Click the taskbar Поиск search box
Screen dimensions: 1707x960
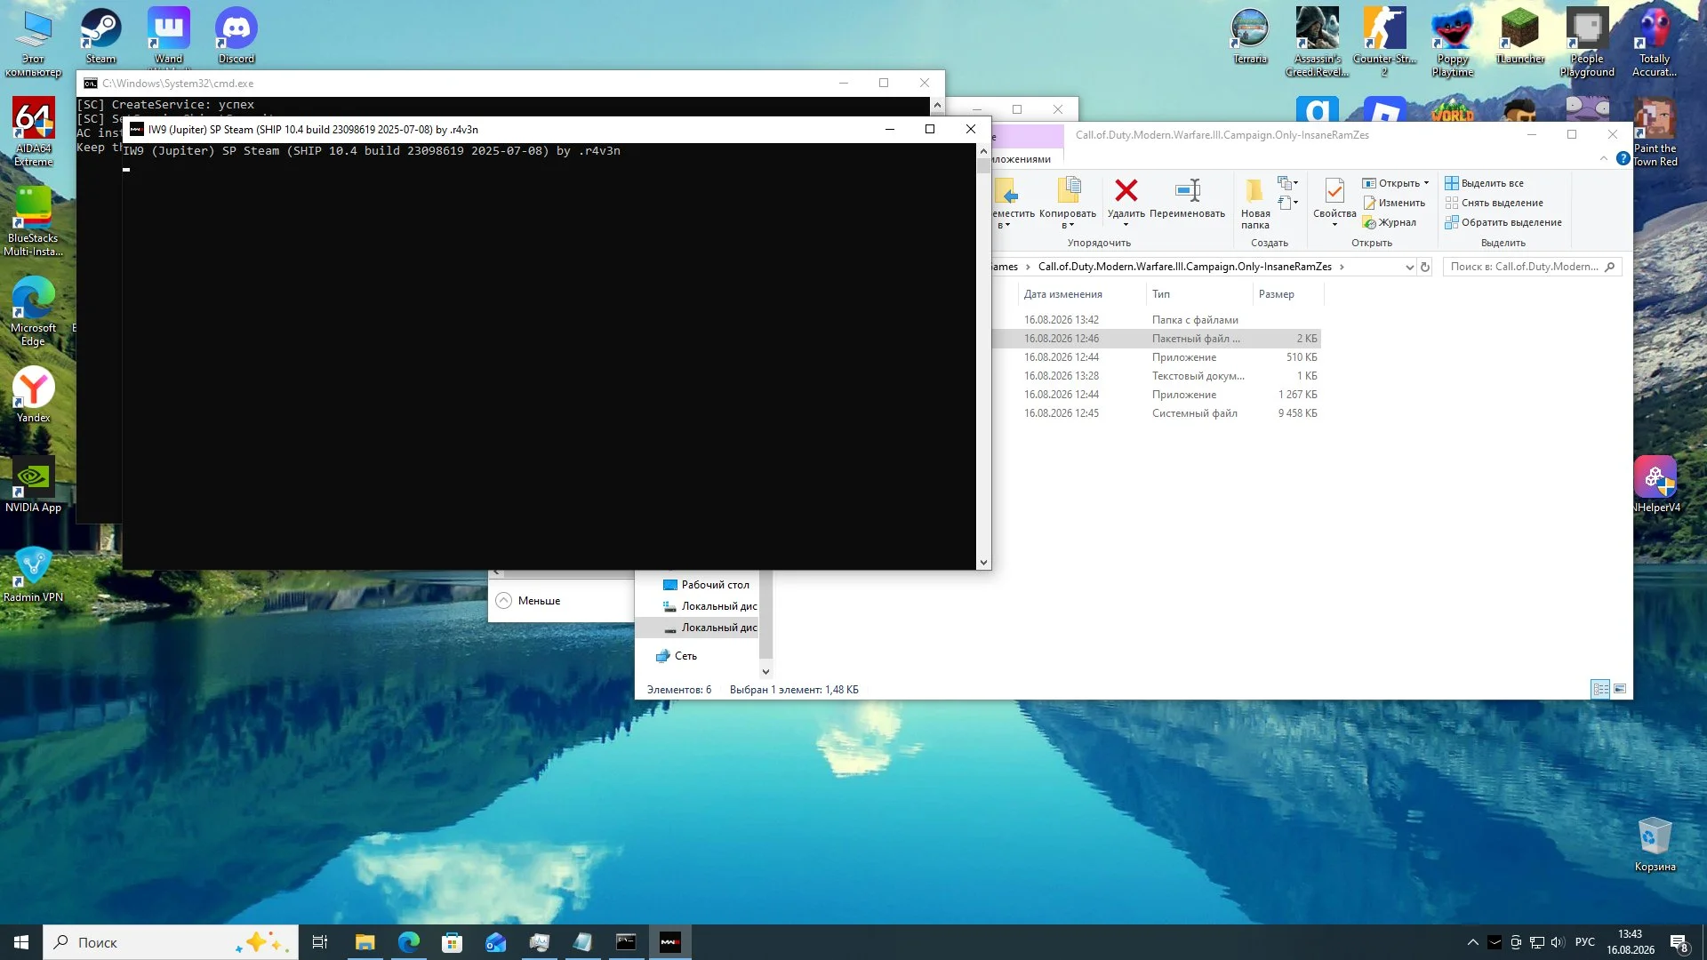(x=170, y=942)
